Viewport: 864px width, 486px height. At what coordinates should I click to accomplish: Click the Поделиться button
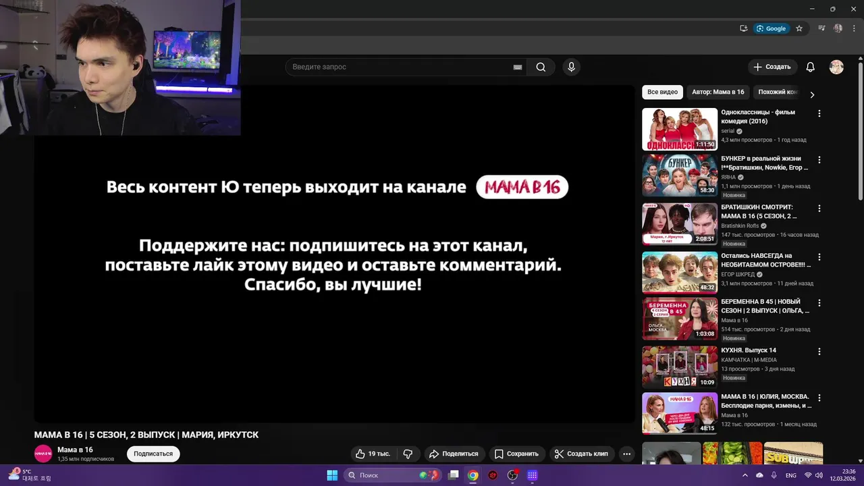(x=454, y=454)
